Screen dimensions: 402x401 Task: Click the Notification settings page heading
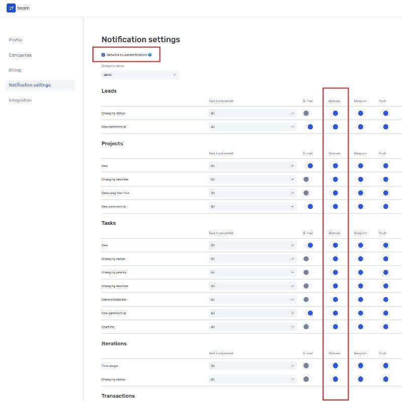[141, 40]
